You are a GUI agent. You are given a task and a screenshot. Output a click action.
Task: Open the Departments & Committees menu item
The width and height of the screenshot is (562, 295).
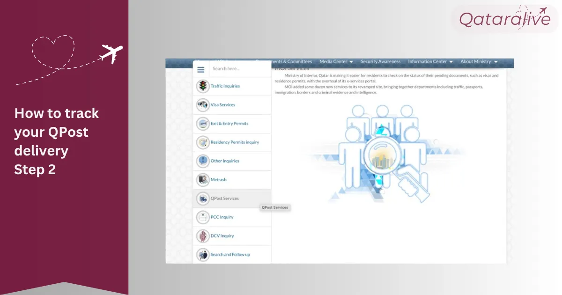[284, 61]
